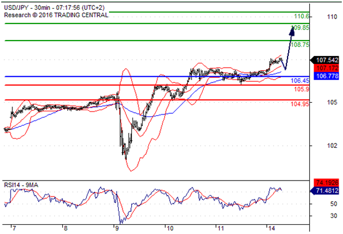Select the Research 2016 TRADING CENTRAL text
The image size is (343, 234).
(56, 15)
